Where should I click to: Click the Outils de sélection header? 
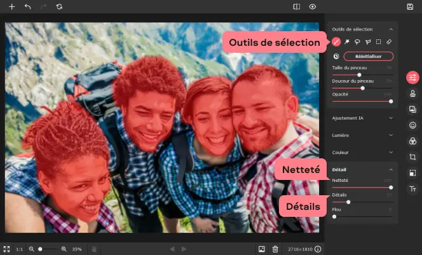[x=352, y=29]
